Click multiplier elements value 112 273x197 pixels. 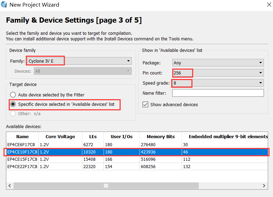click(x=187, y=159)
